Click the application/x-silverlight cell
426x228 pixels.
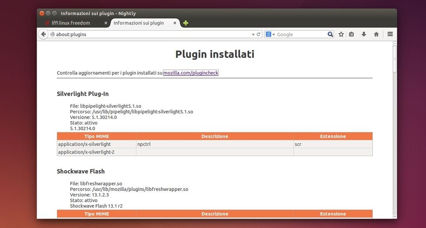pyautogui.click(x=97, y=144)
